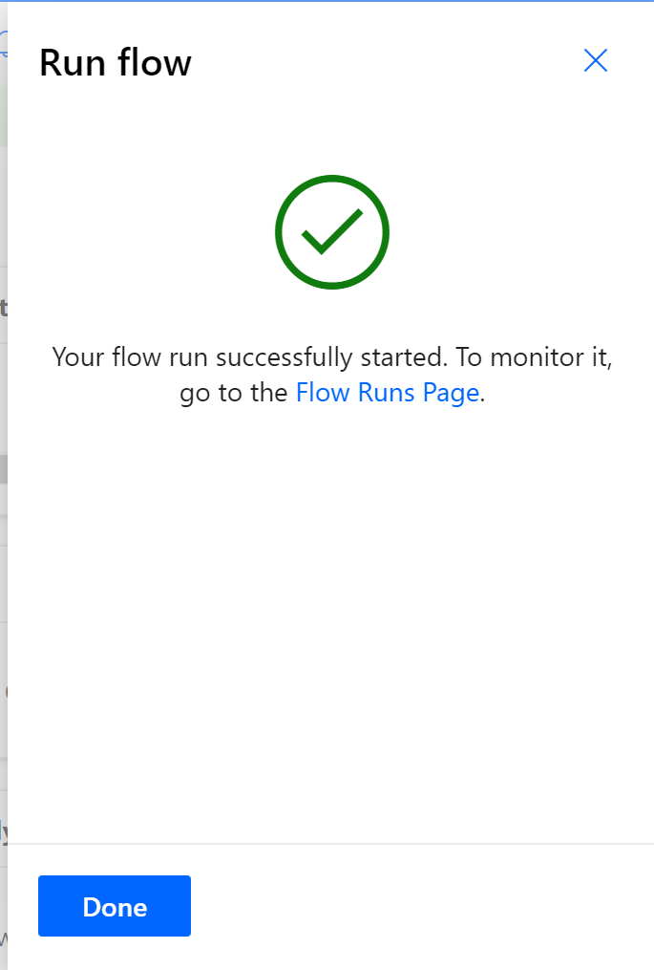Click the green success checkmark icon

[332, 232]
